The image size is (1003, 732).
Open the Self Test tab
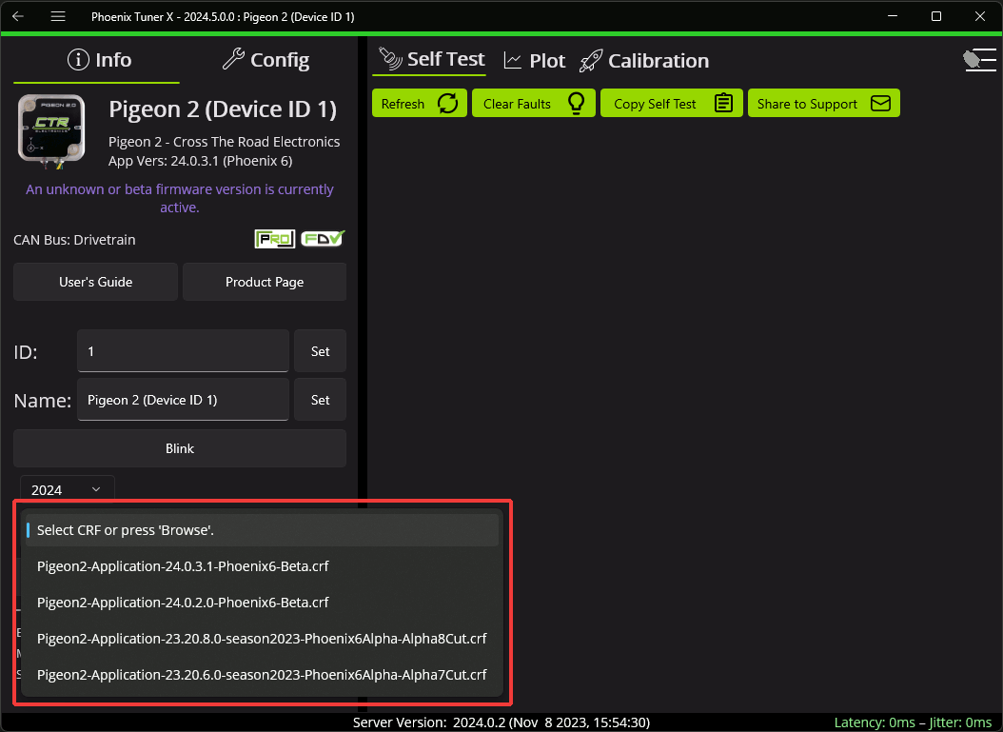[x=430, y=60]
